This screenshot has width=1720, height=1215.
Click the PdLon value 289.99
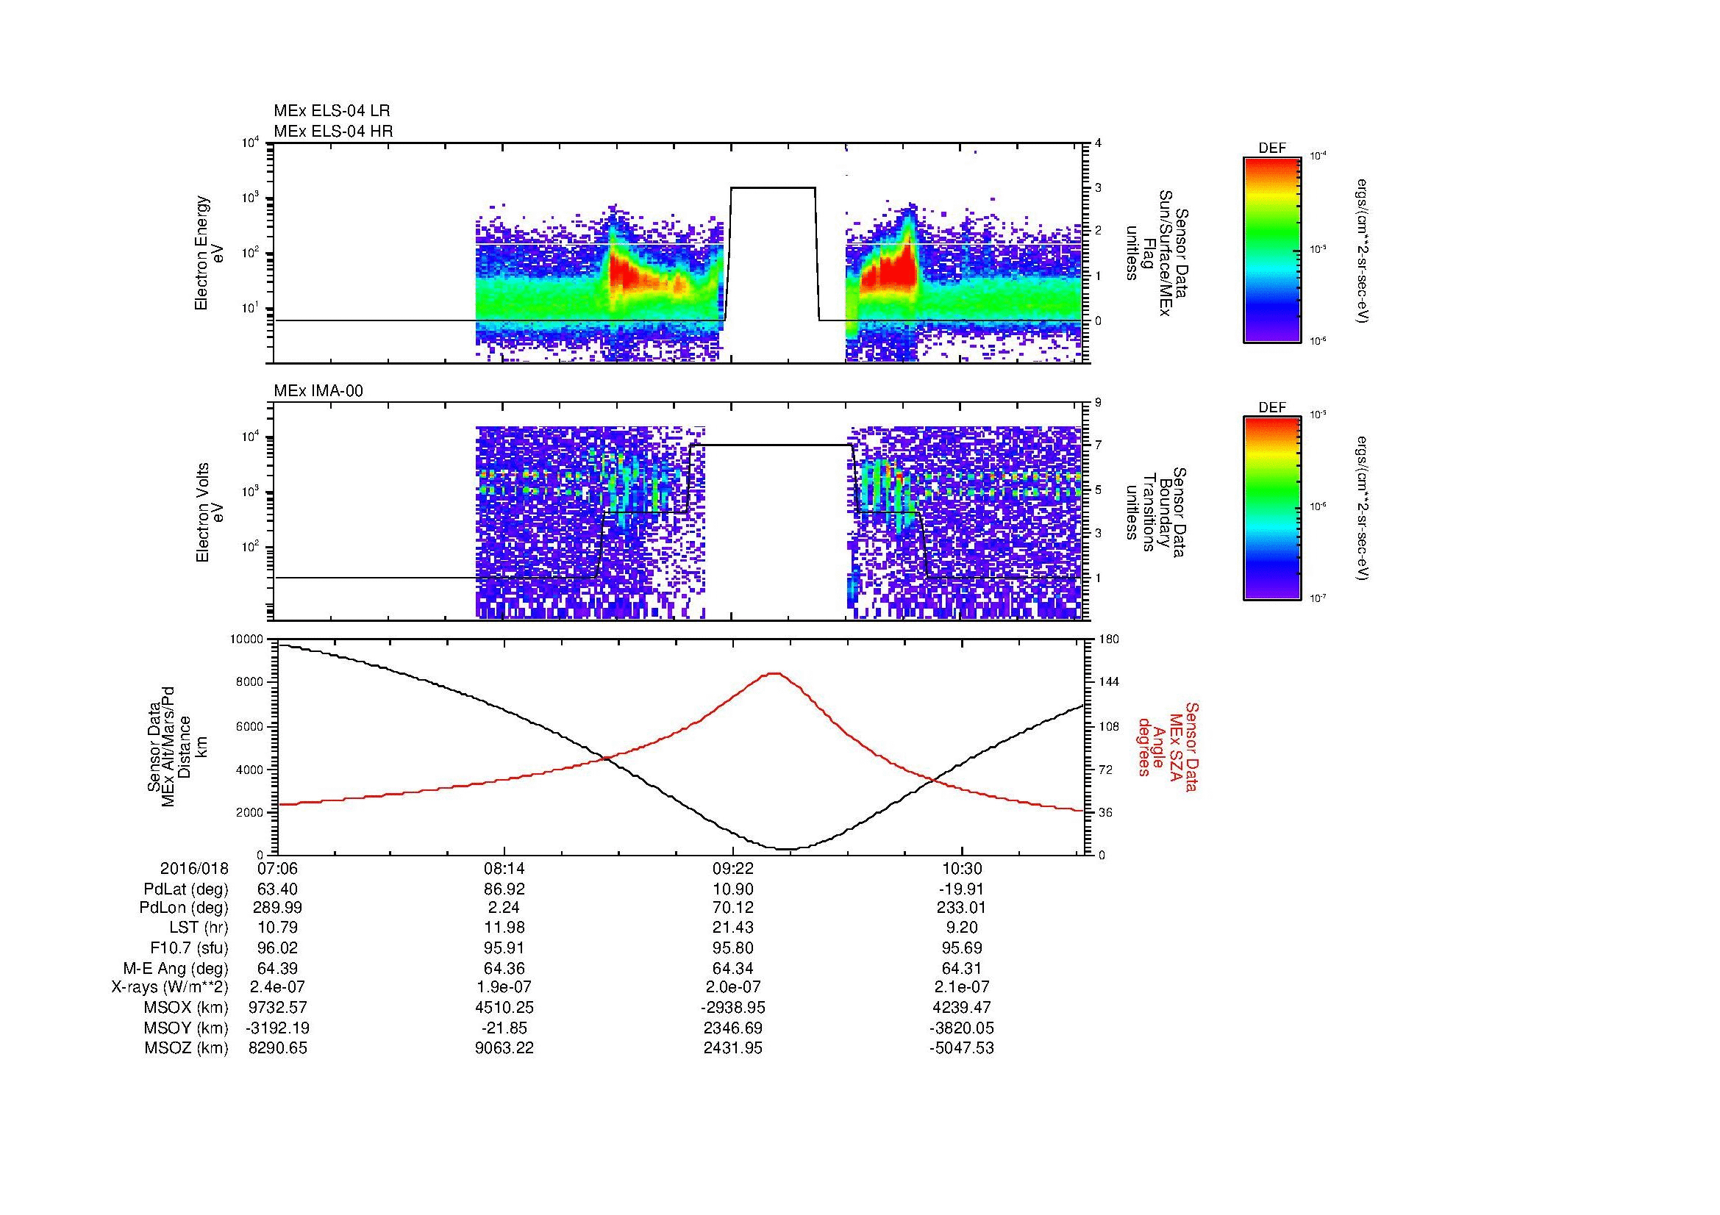point(278,908)
